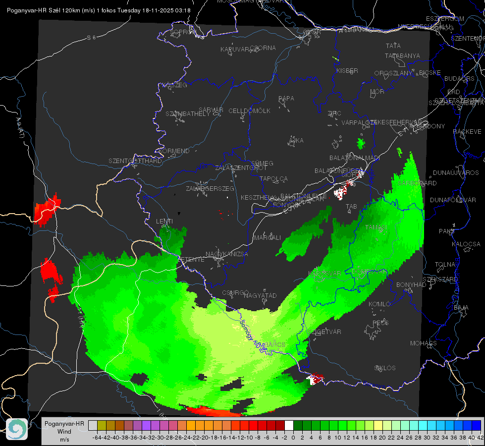Click the SÜMEG city label
485x446 pixels.
tap(262, 163)
